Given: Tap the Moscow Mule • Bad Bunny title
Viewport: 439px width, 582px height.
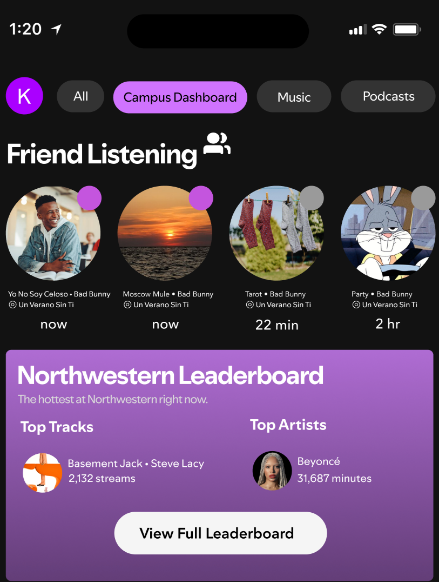Looking at the screenshot, I should tap(168, 294).
